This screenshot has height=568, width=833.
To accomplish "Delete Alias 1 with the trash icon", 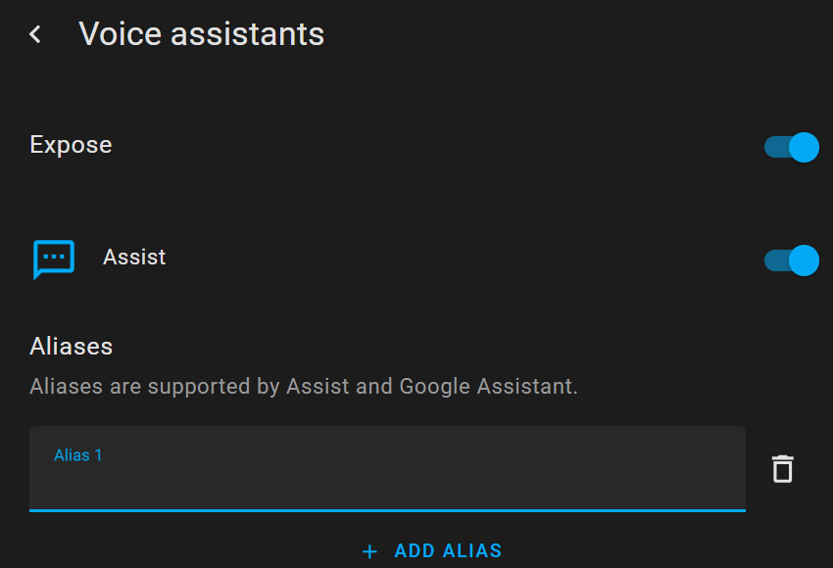I will 781,469.
